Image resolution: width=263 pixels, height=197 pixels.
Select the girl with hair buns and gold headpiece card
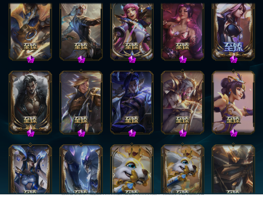(x=233, y=102)
